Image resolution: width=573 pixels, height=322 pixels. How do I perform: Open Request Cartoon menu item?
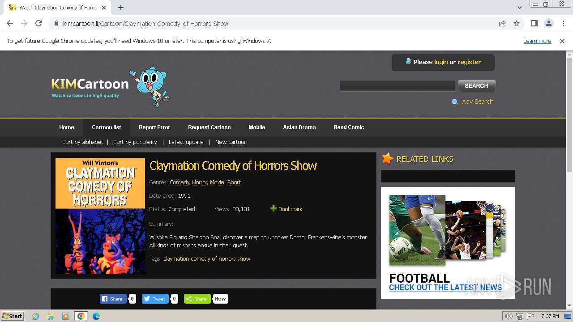point(210,127)
